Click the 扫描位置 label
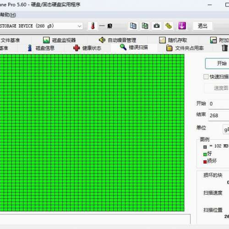Image resolution: width=229 pixels, height=229 pixels. click(x=213, y=210)
